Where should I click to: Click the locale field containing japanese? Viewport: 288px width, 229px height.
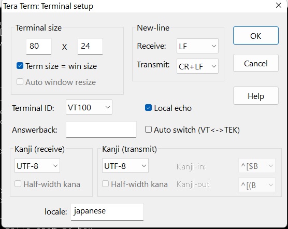coord(107,212)
